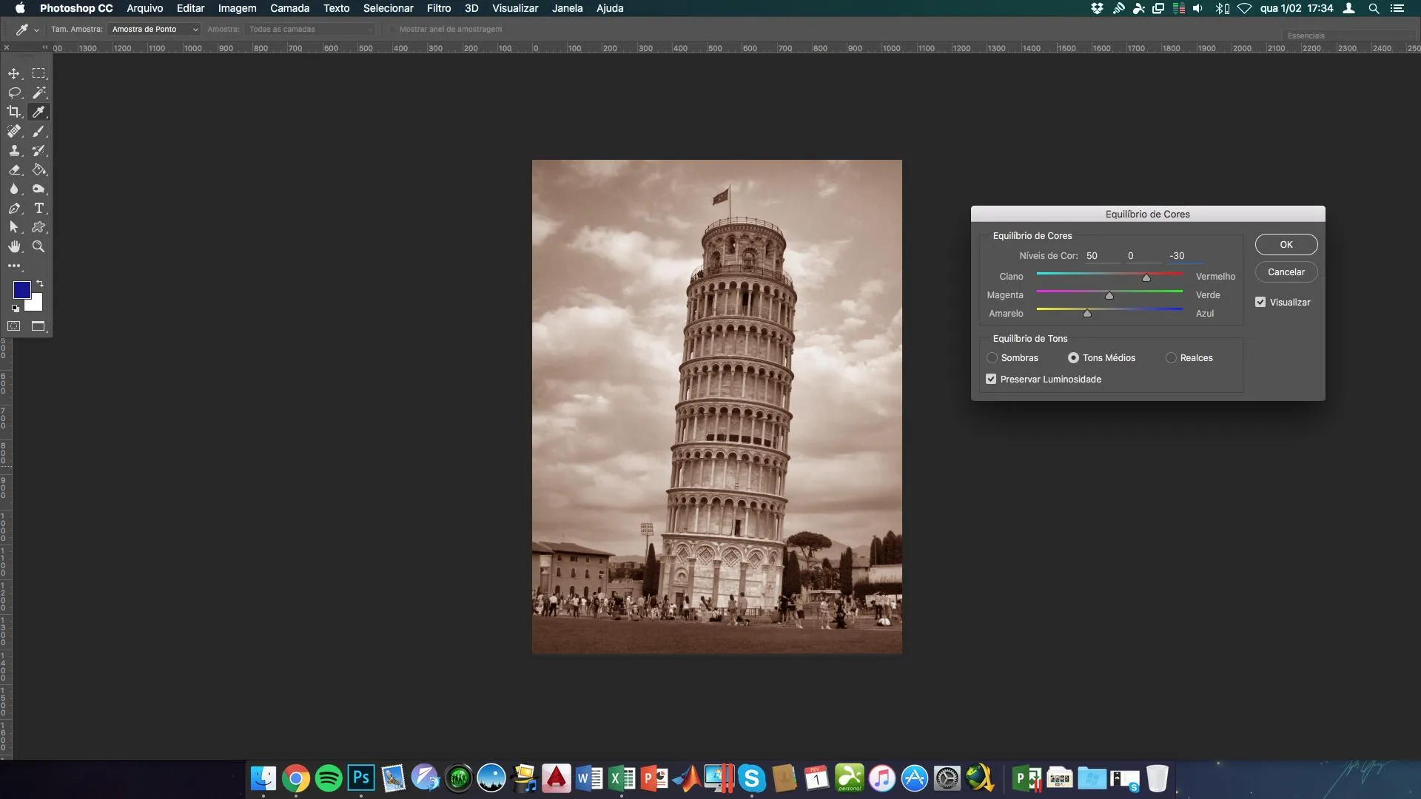The height and width of the screenshot is (799, 1421).
Task: Select the Realces tone option
Action: [x=1171, y=358]
